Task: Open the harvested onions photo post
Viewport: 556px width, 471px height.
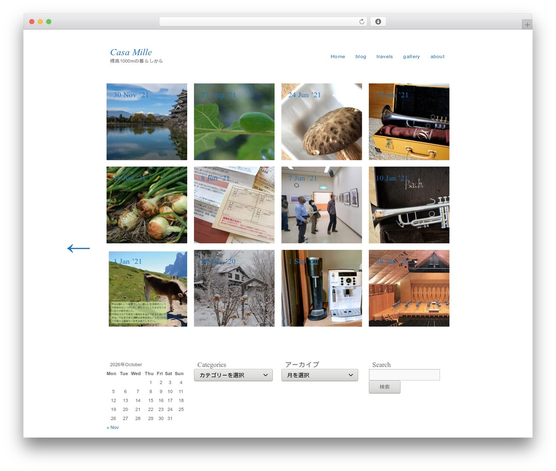Action: tap(147, 205)
